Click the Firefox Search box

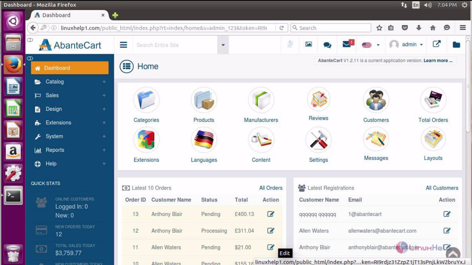(x=331, y=28)
